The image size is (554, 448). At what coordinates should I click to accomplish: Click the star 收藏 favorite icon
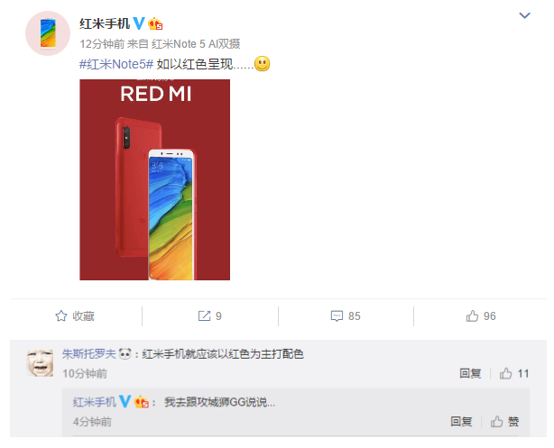coord(61,316)
